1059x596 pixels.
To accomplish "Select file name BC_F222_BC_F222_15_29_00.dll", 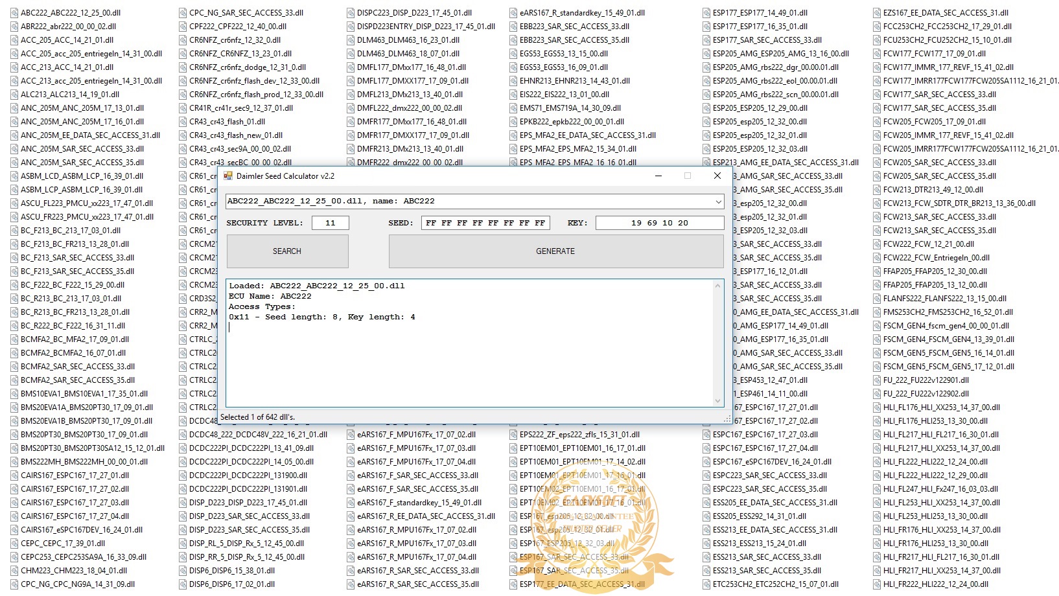I will 73,284.
